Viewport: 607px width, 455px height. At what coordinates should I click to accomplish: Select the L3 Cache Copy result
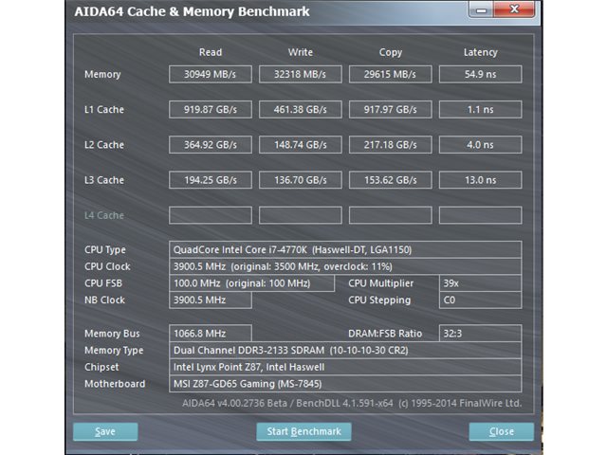coord(390,180)
